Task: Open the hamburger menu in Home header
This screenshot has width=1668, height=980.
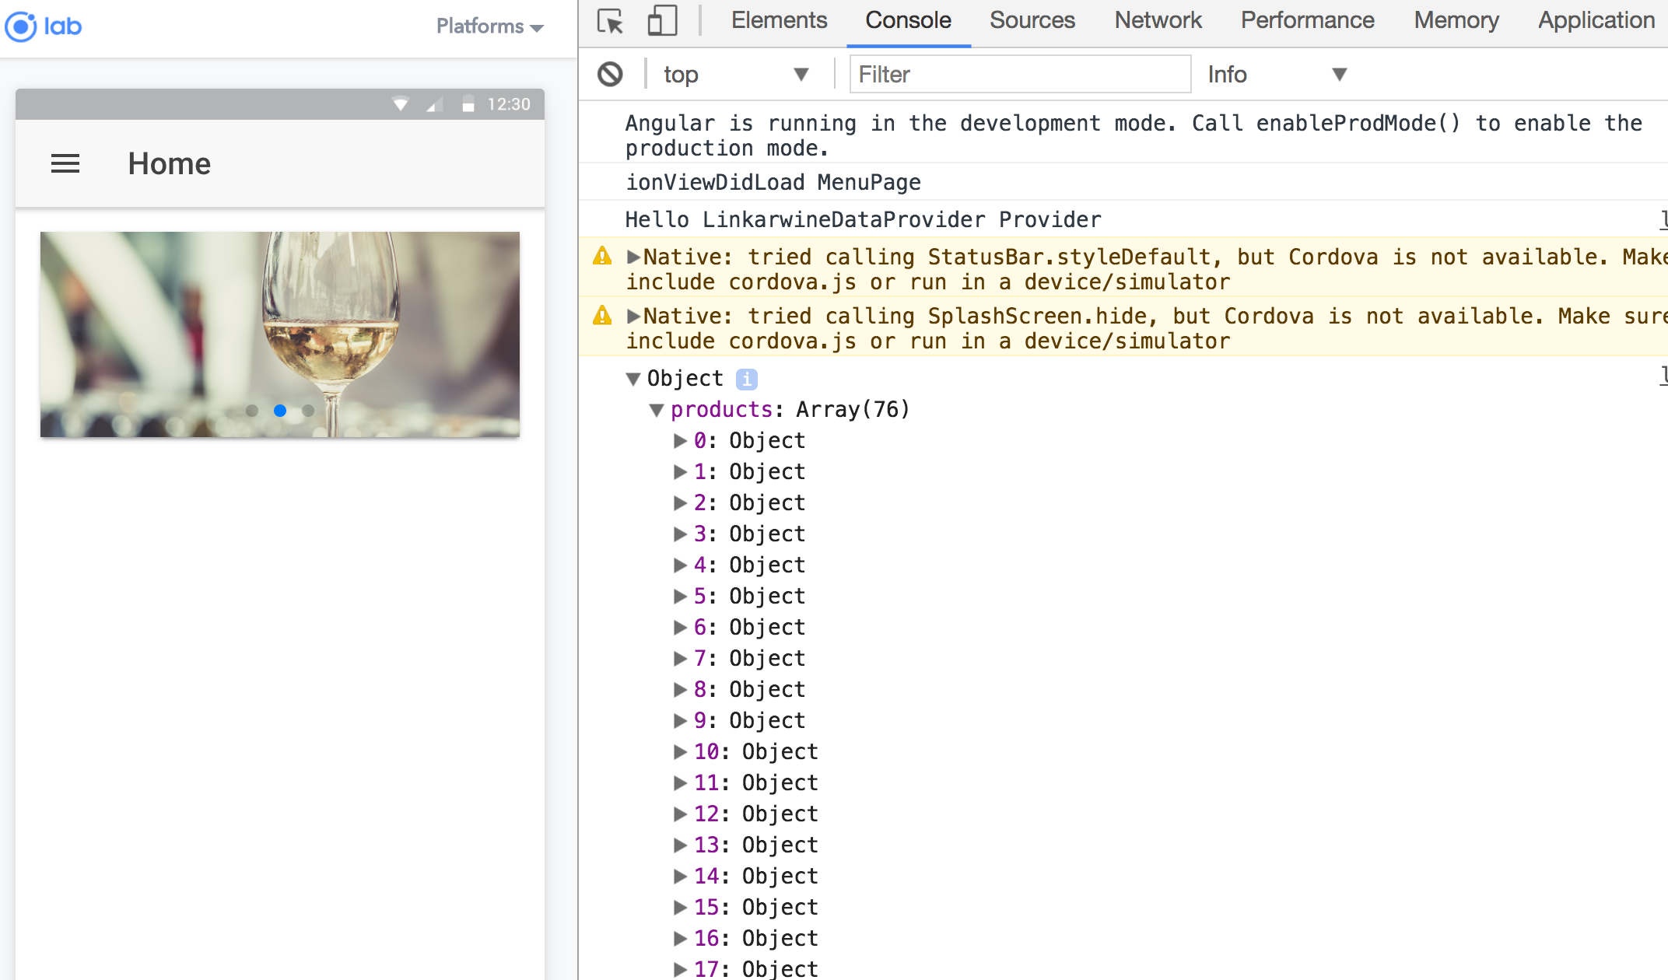Action: pos(65,163)
